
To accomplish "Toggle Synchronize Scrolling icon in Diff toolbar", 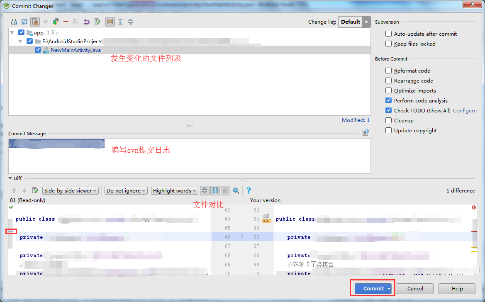I will click(215, 190).
